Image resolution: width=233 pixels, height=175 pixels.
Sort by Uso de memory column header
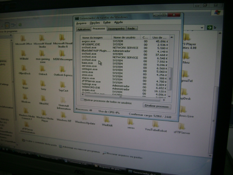pyautogui.click(x=159, y=37)
